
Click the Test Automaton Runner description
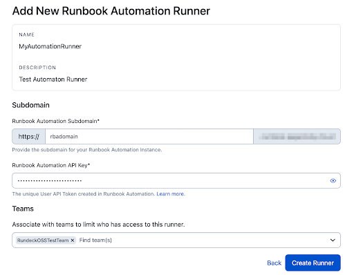click(53, 79)
